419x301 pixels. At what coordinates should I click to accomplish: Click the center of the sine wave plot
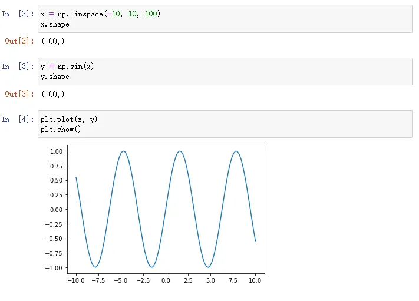click(x=166, y=209)
